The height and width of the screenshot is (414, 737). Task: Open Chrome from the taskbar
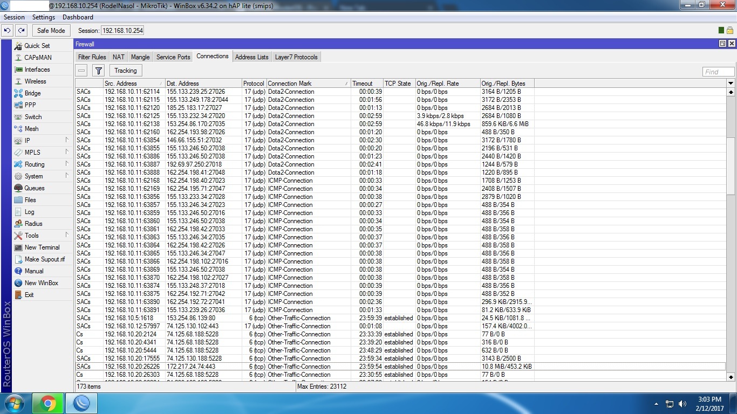click(47, 403)
